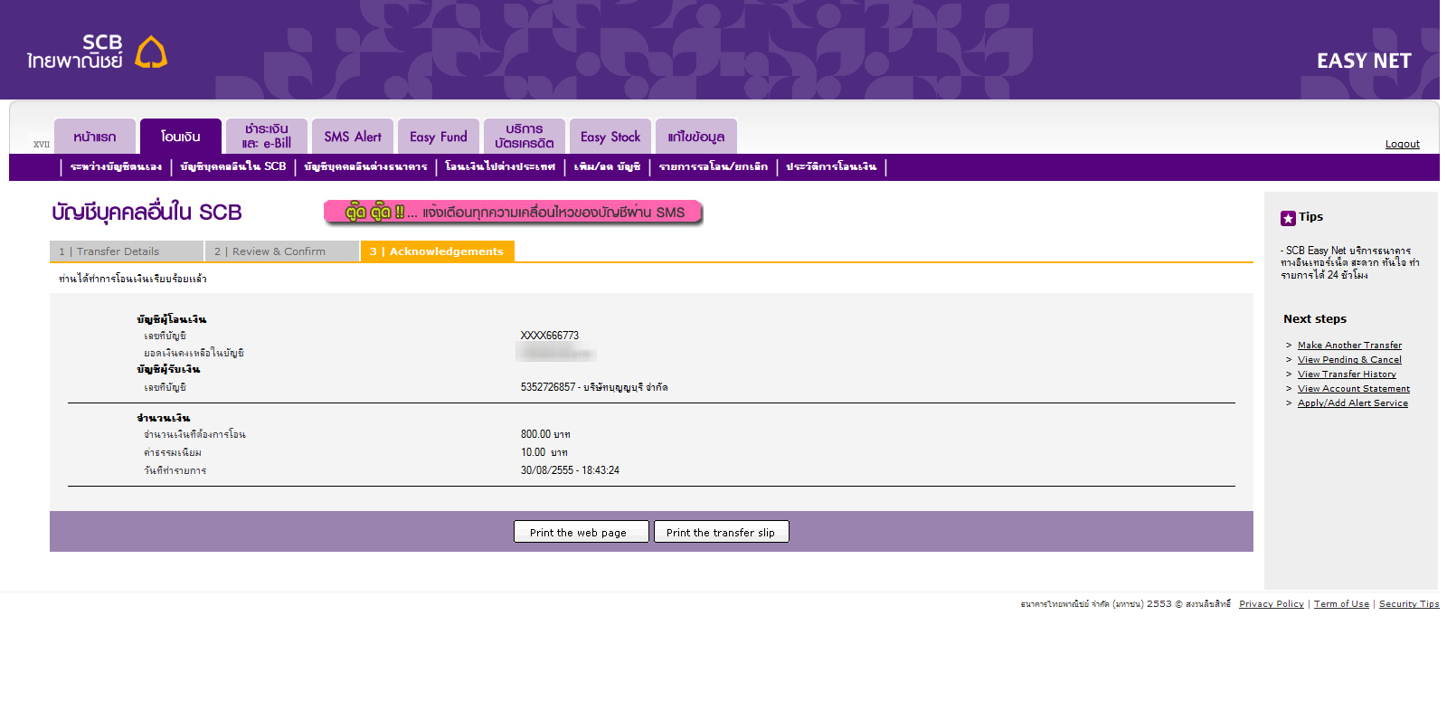Open the View Account Statement link
The image size is (1447, 701).
(x=1354, y=389)
